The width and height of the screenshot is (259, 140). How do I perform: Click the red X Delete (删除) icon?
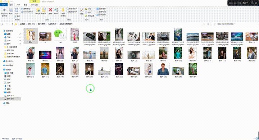50,10
